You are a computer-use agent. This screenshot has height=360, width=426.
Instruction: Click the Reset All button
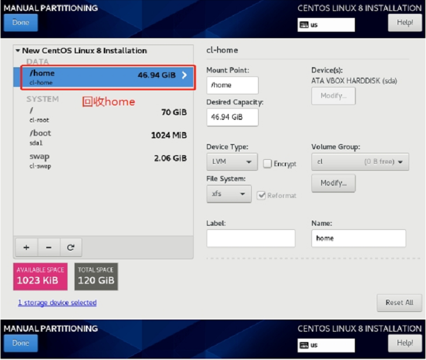pyautogui.click(x=399, y=303)
